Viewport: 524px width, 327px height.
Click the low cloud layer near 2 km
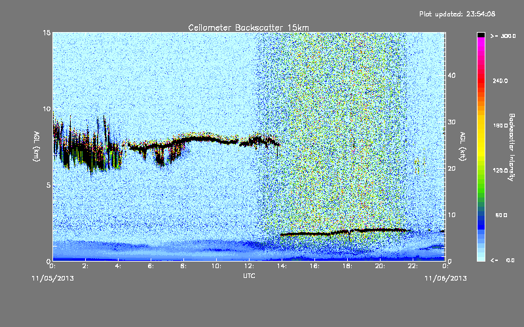(x=345, y=232)
